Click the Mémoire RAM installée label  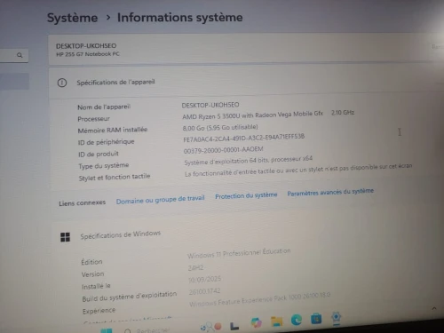click(x=113, y=131)
